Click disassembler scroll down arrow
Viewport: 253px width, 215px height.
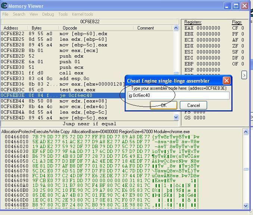tap(176, 117)
